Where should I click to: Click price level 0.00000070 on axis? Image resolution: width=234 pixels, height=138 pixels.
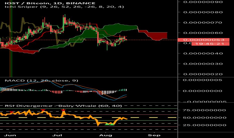(203, 23)
